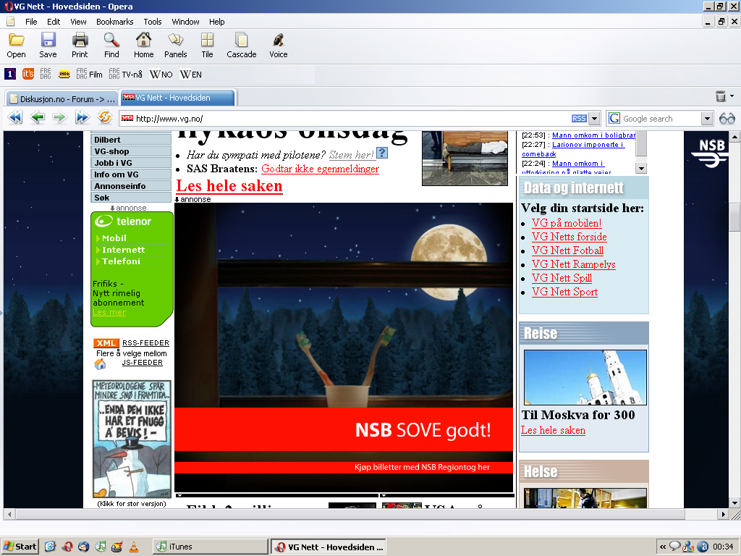Image resolution: width=741 pixels, height=556 pixels.
Task: Open the Wikipedia EN bookmark
Action: pos(191,75)
